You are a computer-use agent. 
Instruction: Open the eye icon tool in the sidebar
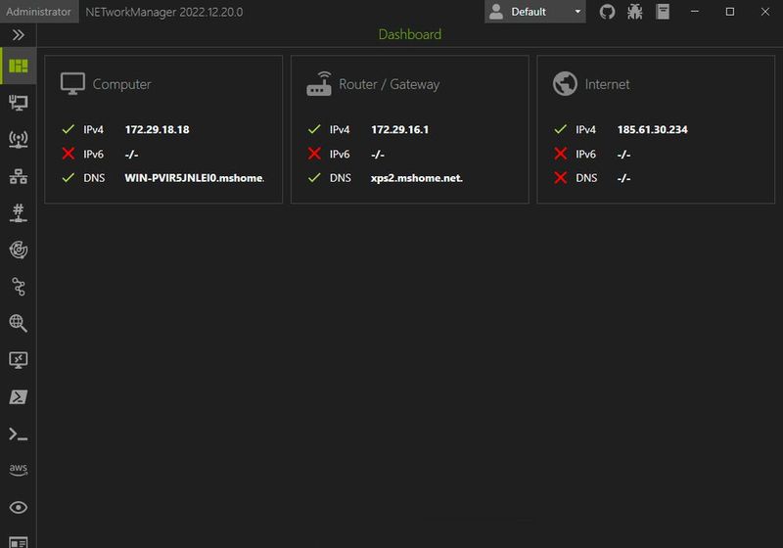coord(19,508)
